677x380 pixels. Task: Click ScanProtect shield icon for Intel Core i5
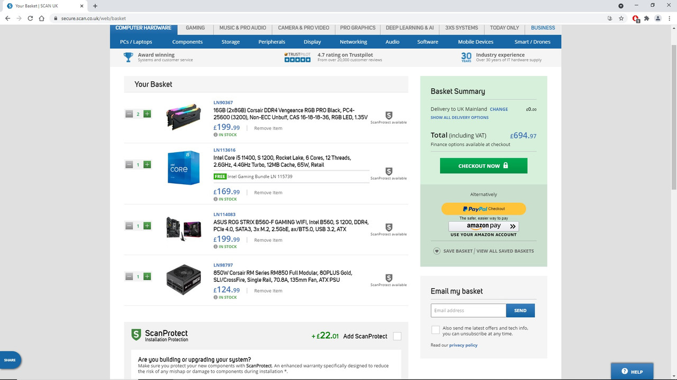click(x=389, y=172)
